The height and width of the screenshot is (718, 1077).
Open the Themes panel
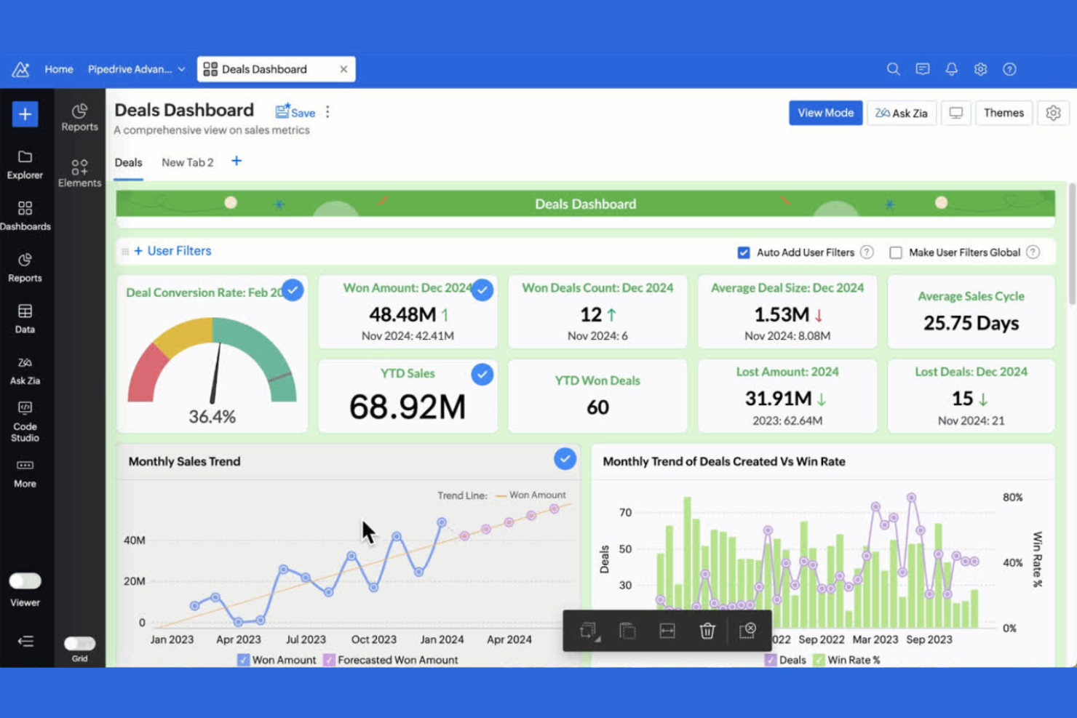pos(1004,113)
